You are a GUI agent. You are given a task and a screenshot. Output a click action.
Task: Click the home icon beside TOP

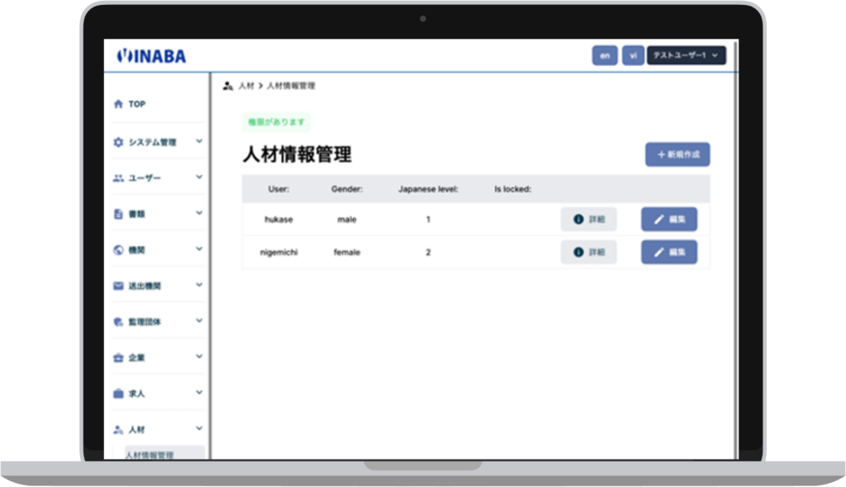(117, 104)
